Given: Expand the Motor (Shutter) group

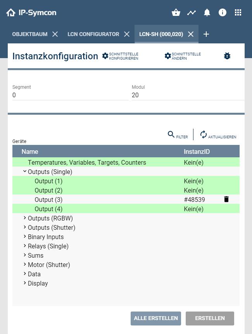Looking at the screenshot, I should click(24, 265).
